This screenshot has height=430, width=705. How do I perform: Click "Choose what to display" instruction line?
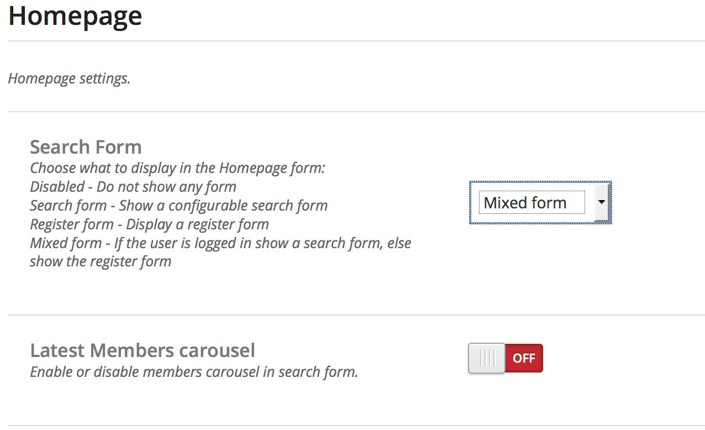click(x=177, y=168)
